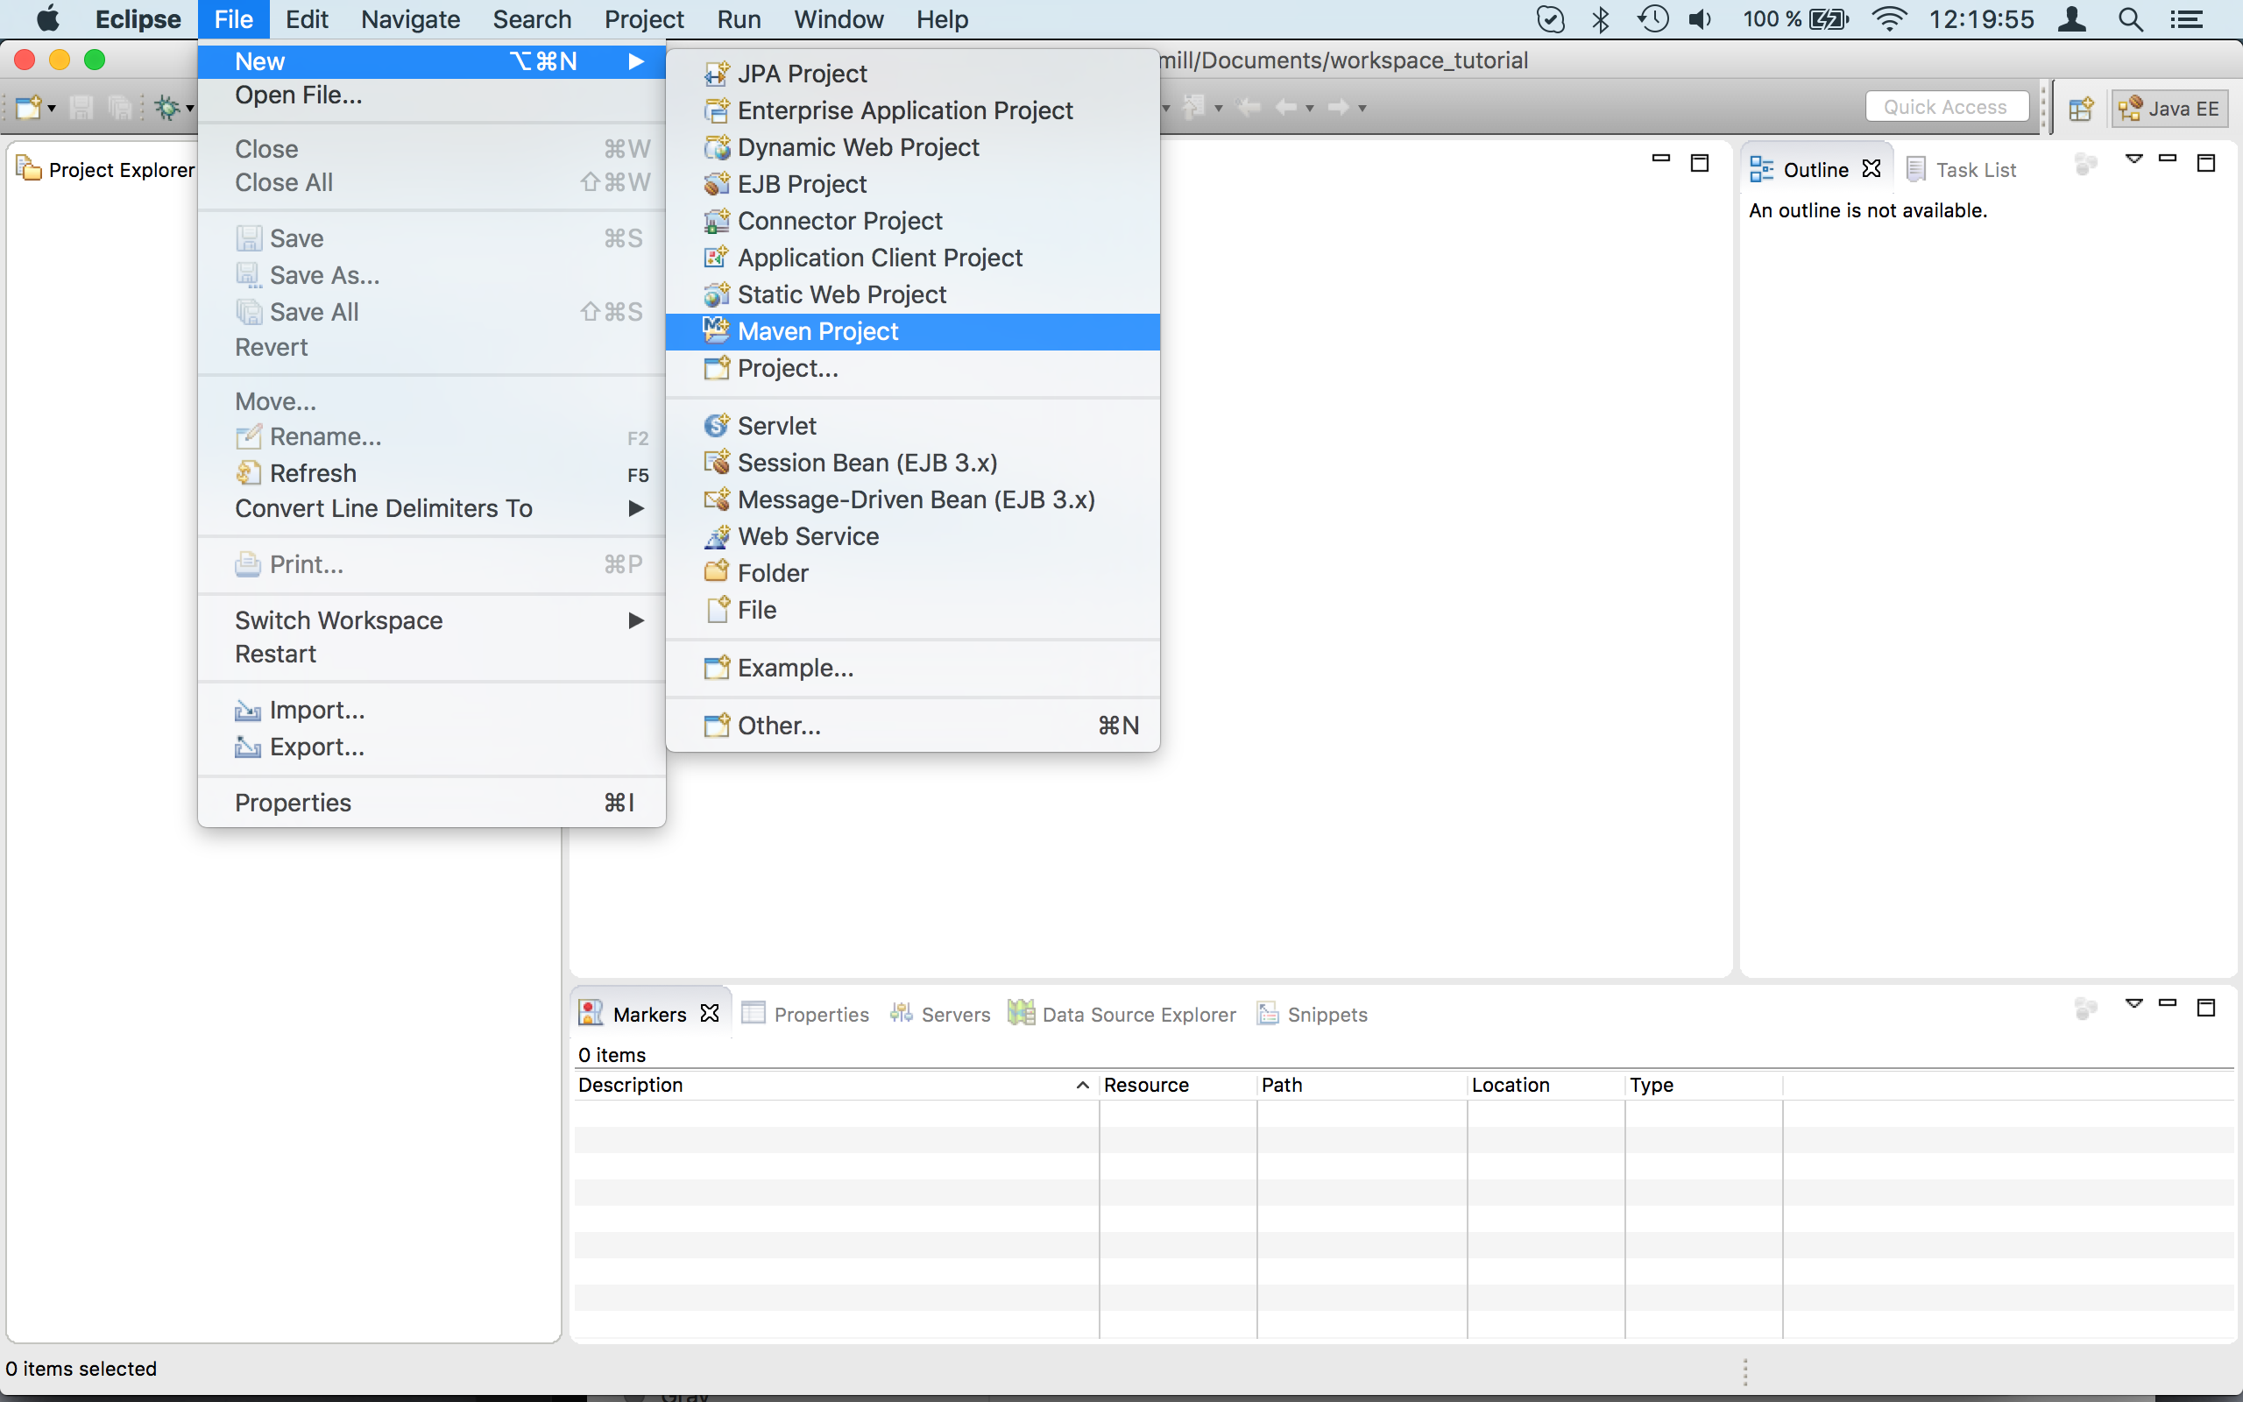2243x1402 pixels.
Task: Open New wizard dropdown arrow in toolbar
Action: pyautogui.click(x=52, y=109)
